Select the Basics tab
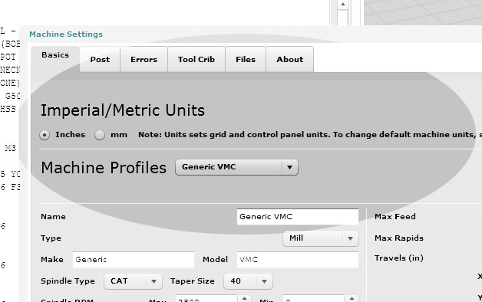The height and width of the screenshot is (302, 482). coord(55,58)
